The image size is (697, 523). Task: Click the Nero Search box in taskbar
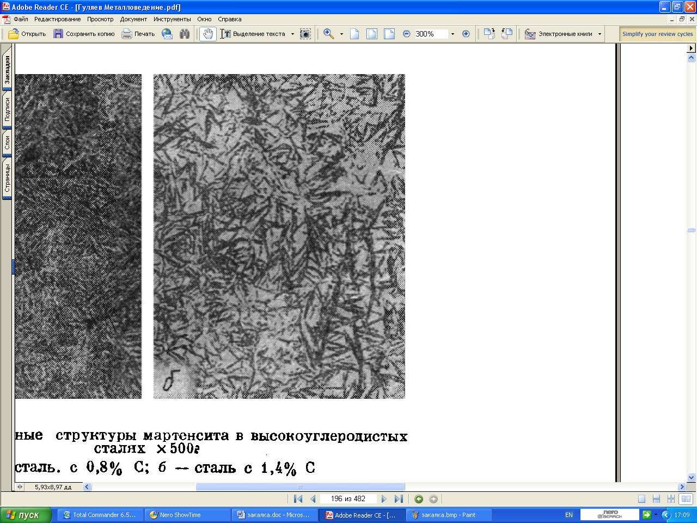pyautogui.click(x=610, y=515)
